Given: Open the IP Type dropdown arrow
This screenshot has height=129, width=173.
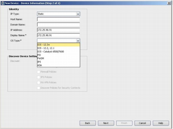Looking at the screenshot, I should click(x=78, y=14).
